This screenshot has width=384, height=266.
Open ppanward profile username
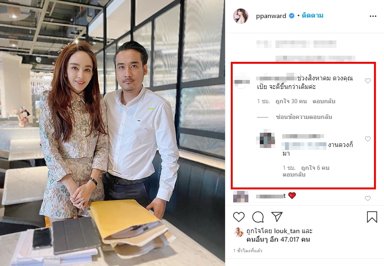[x=271, y=16]
